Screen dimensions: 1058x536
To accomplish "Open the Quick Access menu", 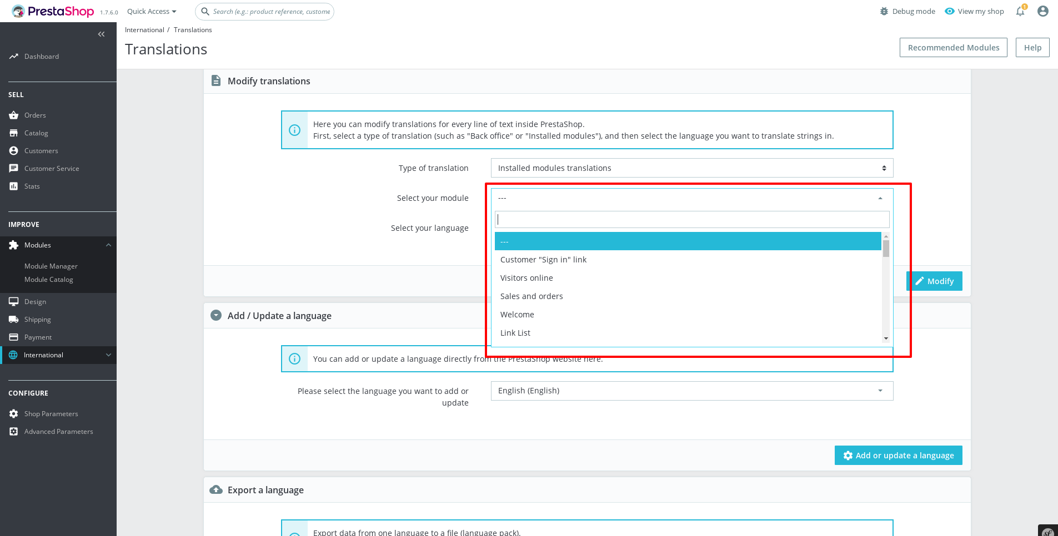I will tap(151, 11).
